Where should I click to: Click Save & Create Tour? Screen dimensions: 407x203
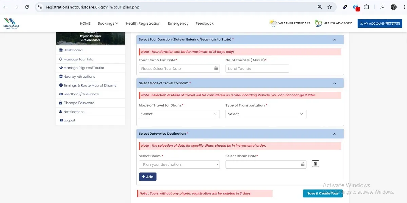point(322,193)
